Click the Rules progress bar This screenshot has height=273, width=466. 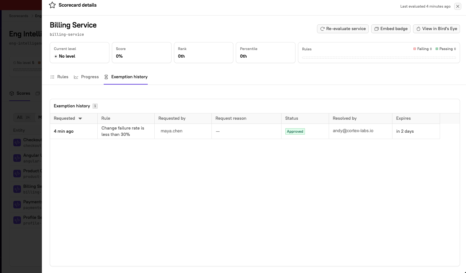(379, 58)
